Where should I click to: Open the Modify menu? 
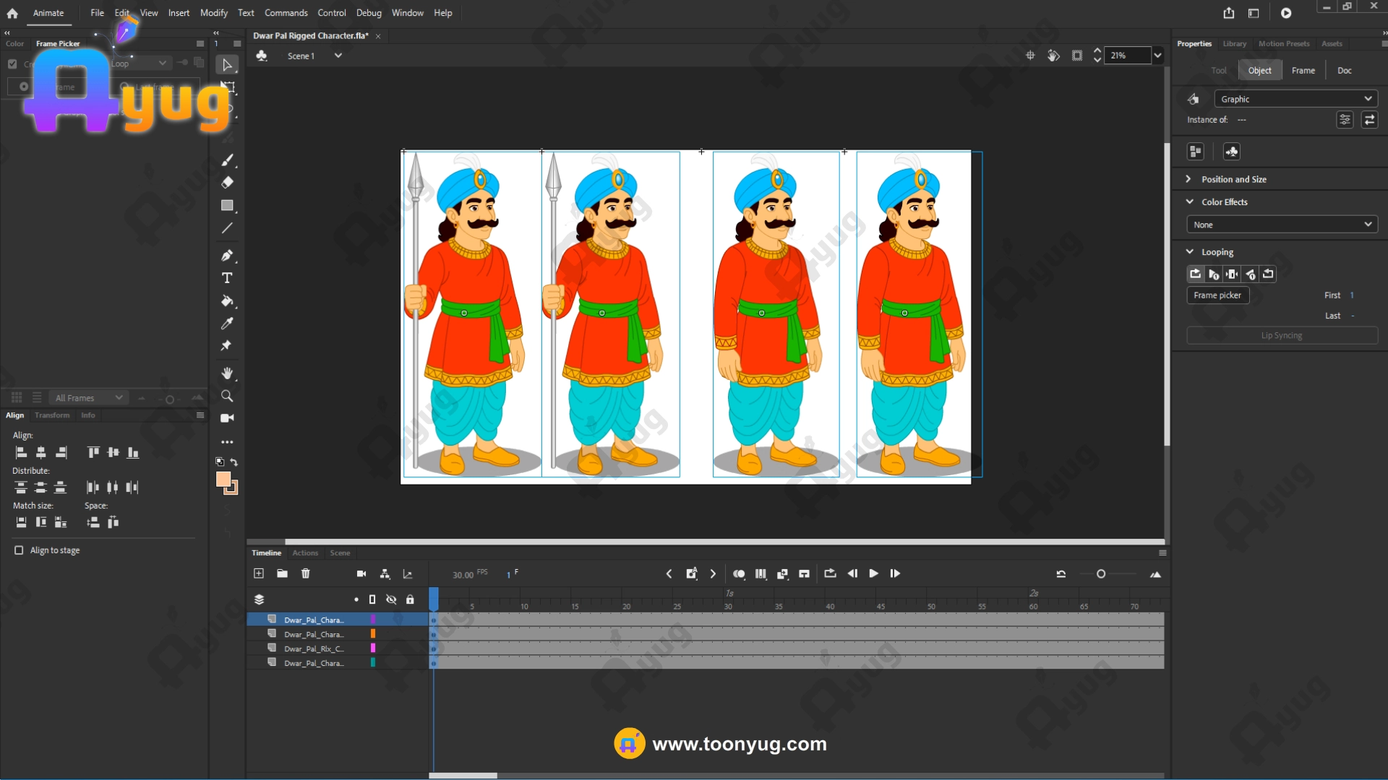click(213, 13)
